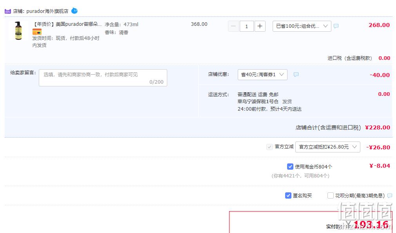The width and height of the screenshot is (396, 233).
Task: Click the orange card badge under the product title
Action: point(37,32)
